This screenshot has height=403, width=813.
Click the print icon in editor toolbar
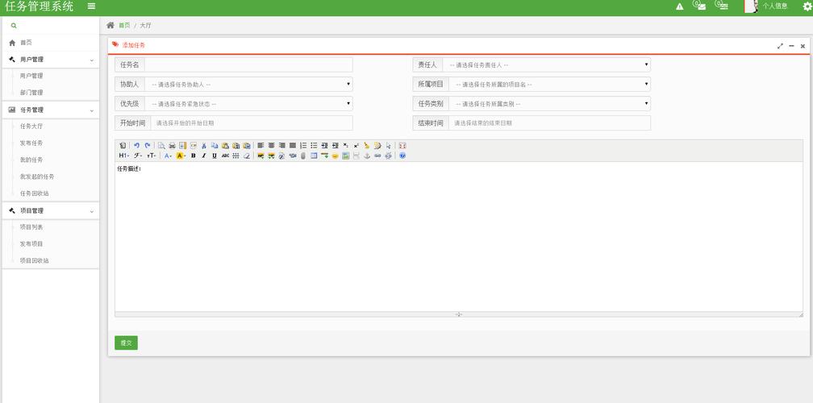(x=172, y=145)
